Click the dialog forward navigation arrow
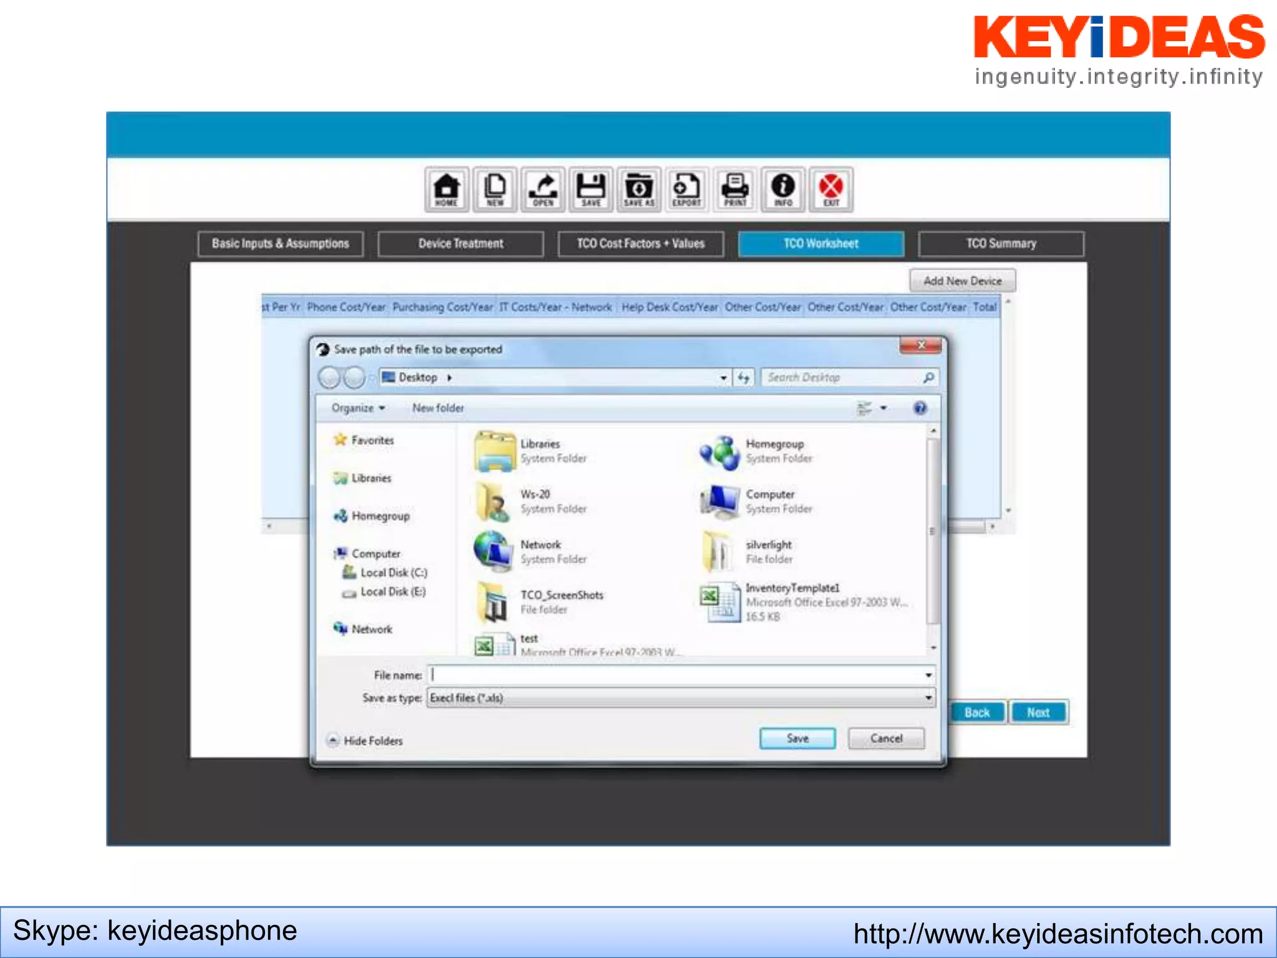The height and width of the screenshot is (958, 1277). click(x=355, y=377)
